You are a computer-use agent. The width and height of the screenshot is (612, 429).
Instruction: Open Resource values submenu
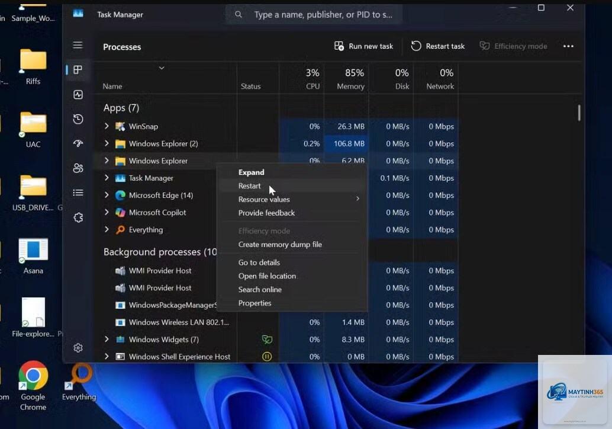point(291,199)
